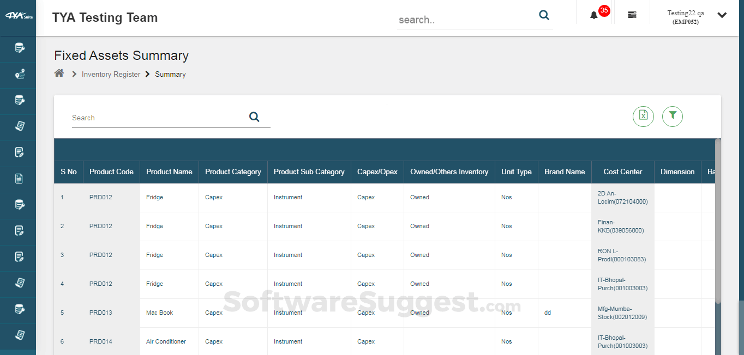Open the Mac Book product link
This screenshot has height=355, width=744.
click(159, 313)
